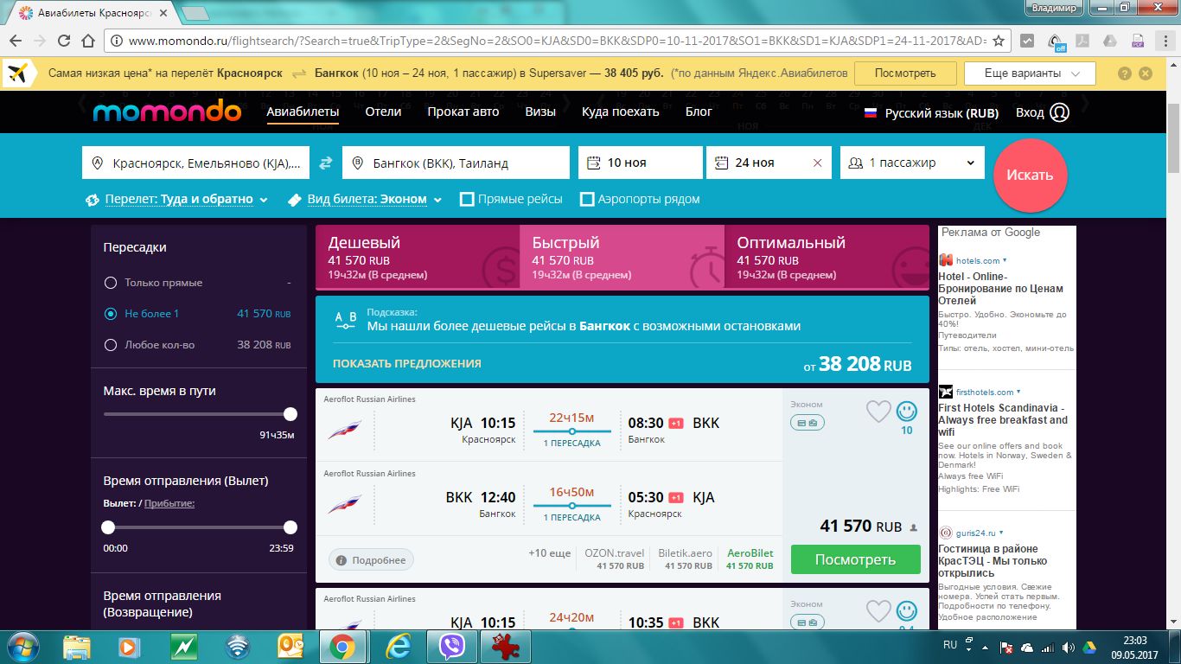Select the Не более 1 radio option
The height and width of the screenshot is (664, 1181).
(x=110, y=314)
